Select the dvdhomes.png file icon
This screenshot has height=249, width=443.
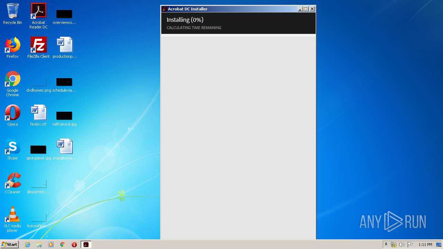pyautogui.click(x=38, y=85)
